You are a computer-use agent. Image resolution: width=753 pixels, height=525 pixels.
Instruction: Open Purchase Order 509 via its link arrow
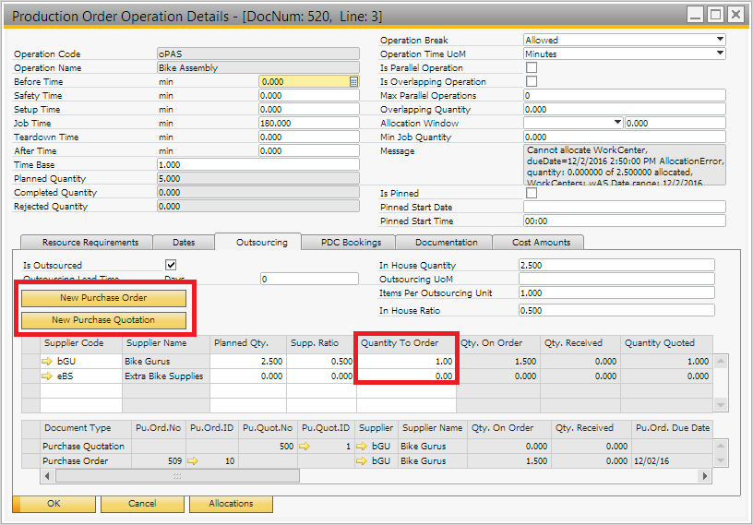click(x=193, y=460)
